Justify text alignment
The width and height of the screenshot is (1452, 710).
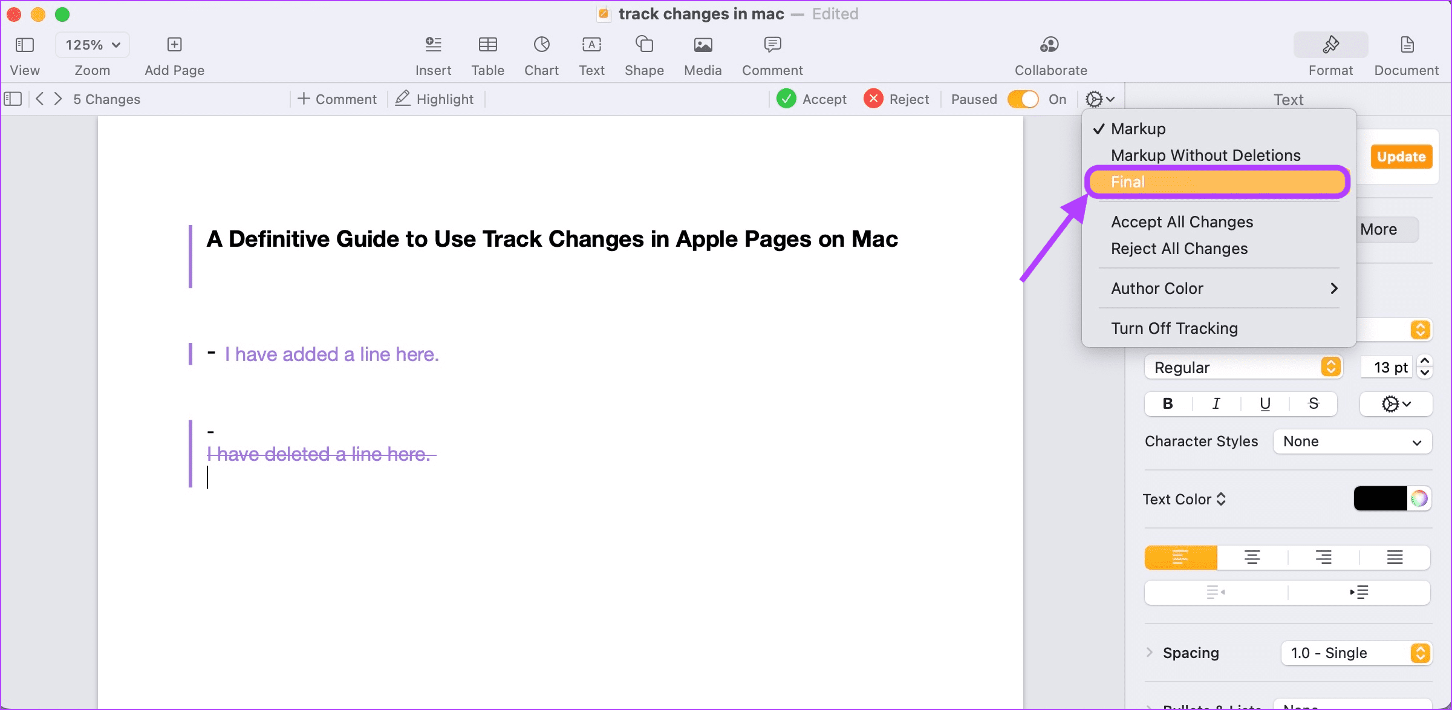[x=1395, y=557]
